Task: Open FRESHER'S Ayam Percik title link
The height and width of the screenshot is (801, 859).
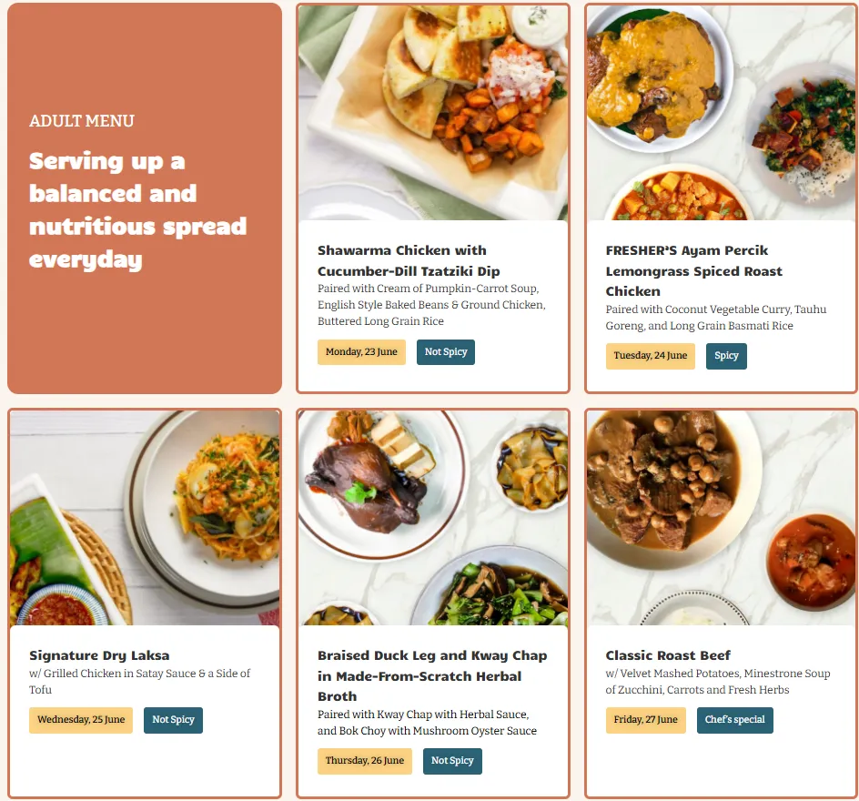Action: (x=694, y=270)
